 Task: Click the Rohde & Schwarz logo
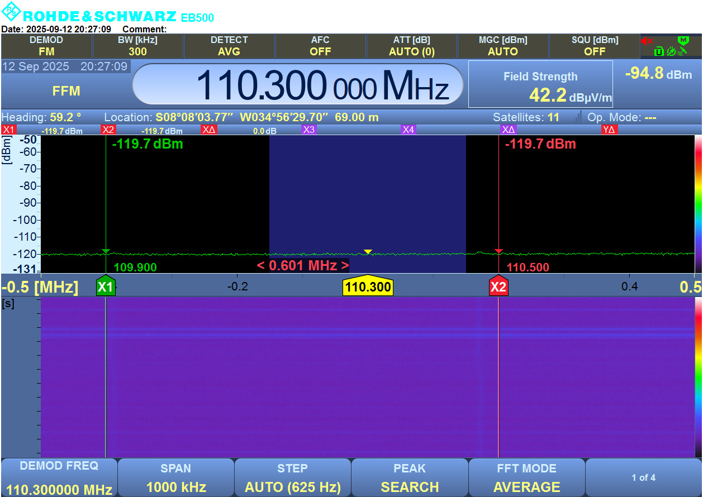pyautogui.click(x=12, y=12)
